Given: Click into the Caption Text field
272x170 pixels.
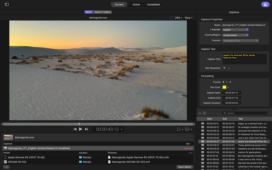Looking at the screenshot, I should 245,59.
